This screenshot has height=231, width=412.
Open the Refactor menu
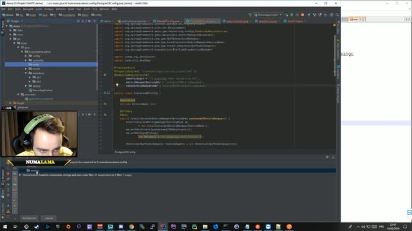(x=61, y=9)
